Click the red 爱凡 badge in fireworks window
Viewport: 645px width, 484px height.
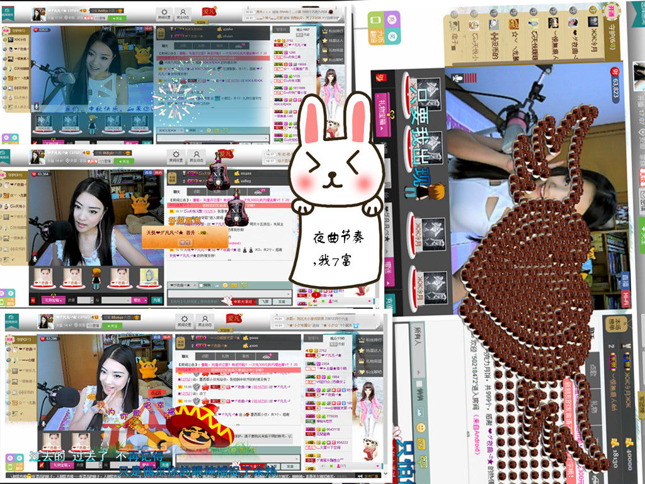(x=209, y=11)
